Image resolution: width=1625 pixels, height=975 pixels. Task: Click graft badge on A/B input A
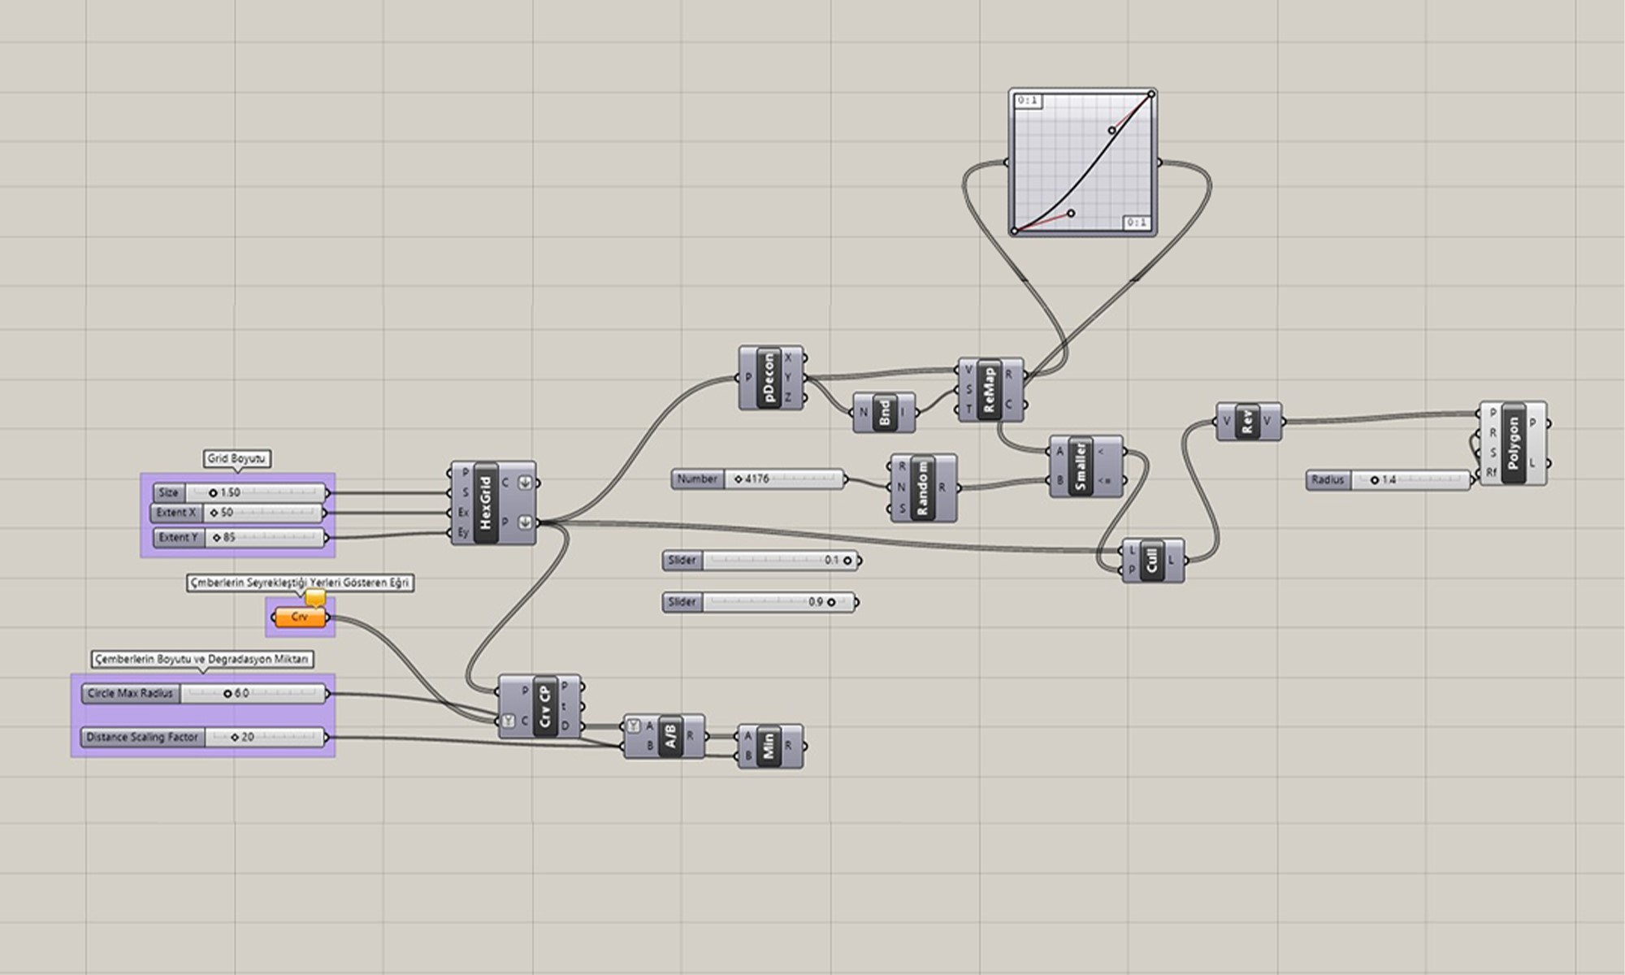coord(634,726)
